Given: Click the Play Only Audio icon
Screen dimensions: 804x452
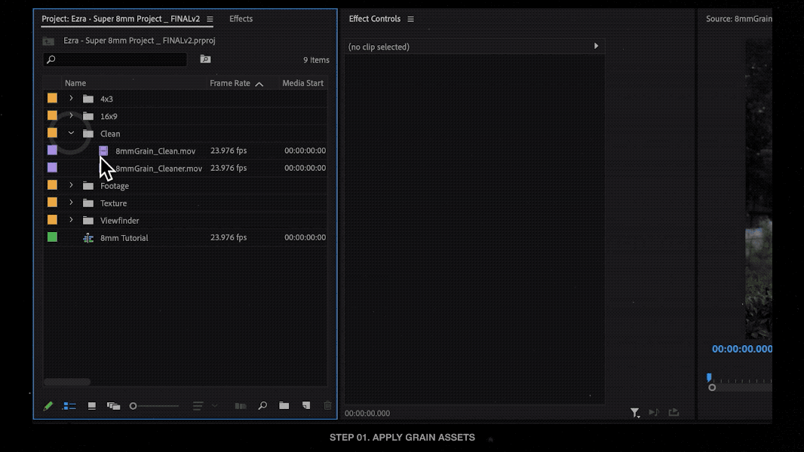Looking at the screenshot, I should [x=654, y=412].
